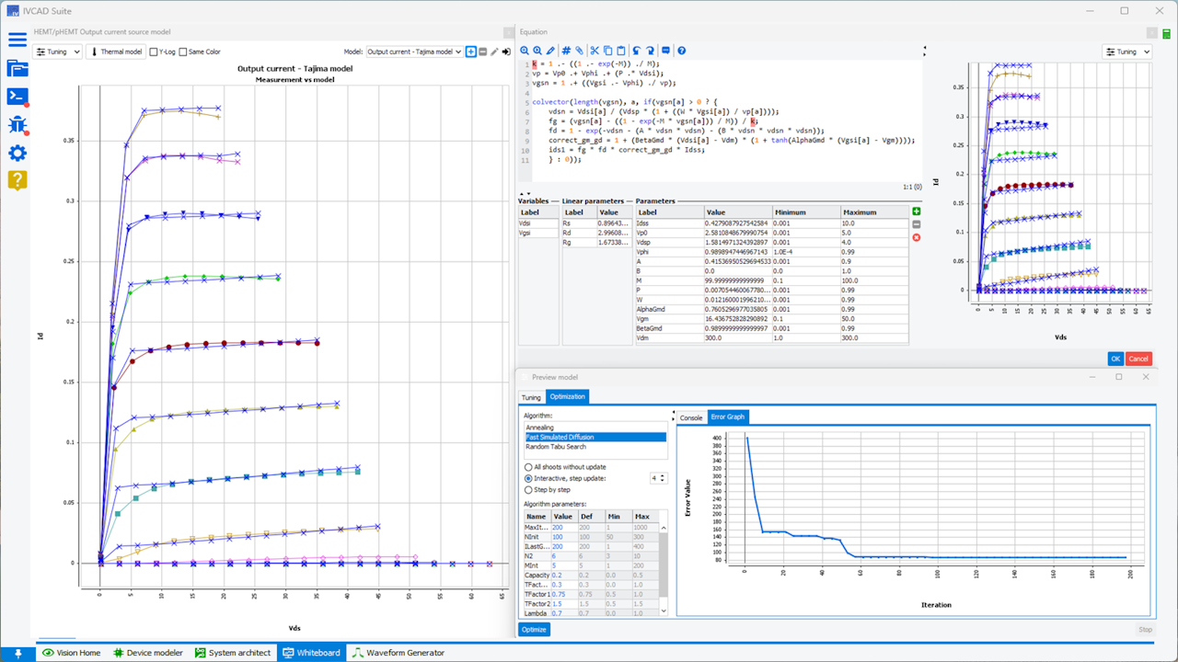Click Cancel in the Equation panel

[1138, 359]
